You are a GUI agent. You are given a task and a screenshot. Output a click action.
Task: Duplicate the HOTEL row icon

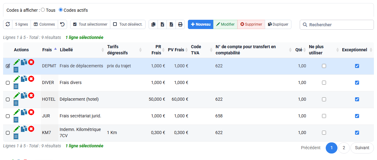24,95
